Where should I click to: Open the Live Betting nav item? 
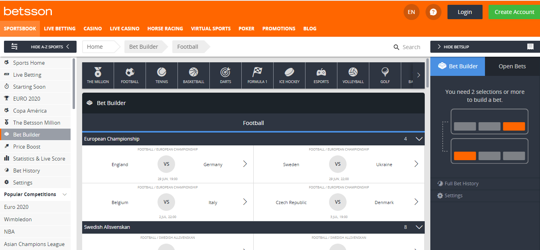tap(60, 29)
